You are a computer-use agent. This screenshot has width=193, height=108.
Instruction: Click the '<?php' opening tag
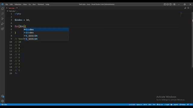point(18,14)
